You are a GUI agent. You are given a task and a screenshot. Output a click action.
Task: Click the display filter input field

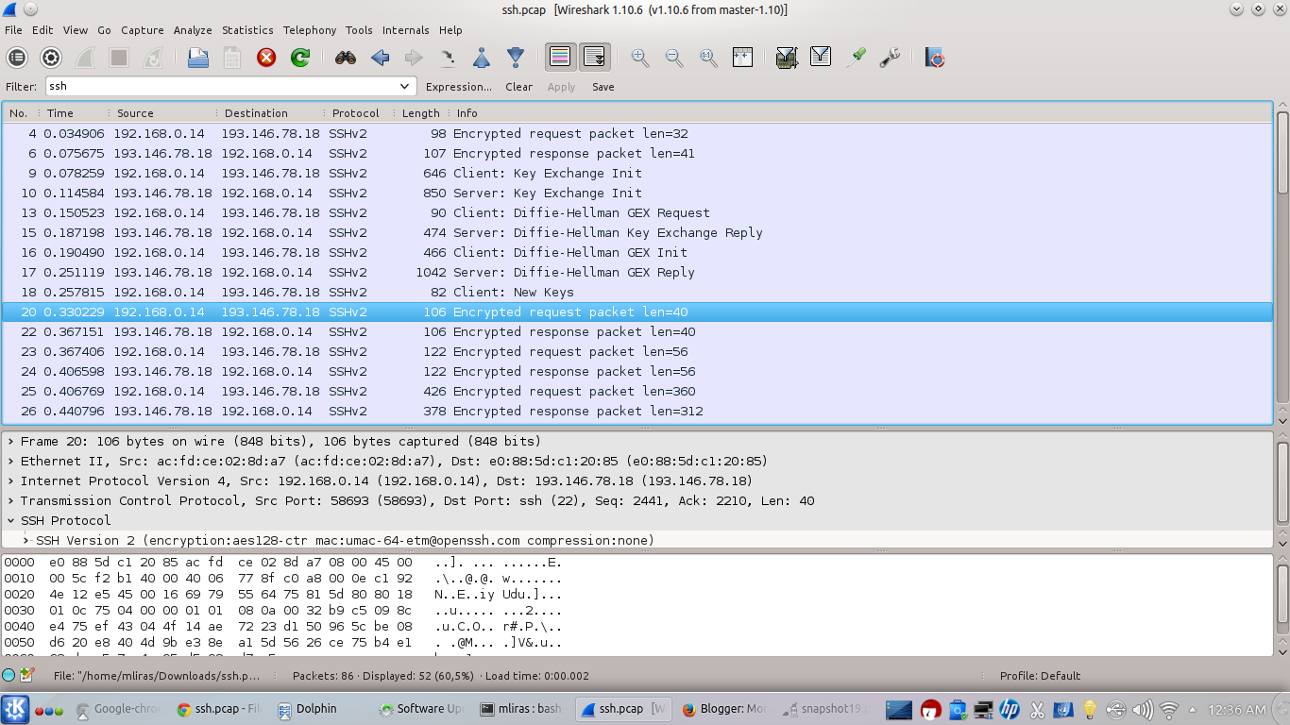click(x=221, y=86)
